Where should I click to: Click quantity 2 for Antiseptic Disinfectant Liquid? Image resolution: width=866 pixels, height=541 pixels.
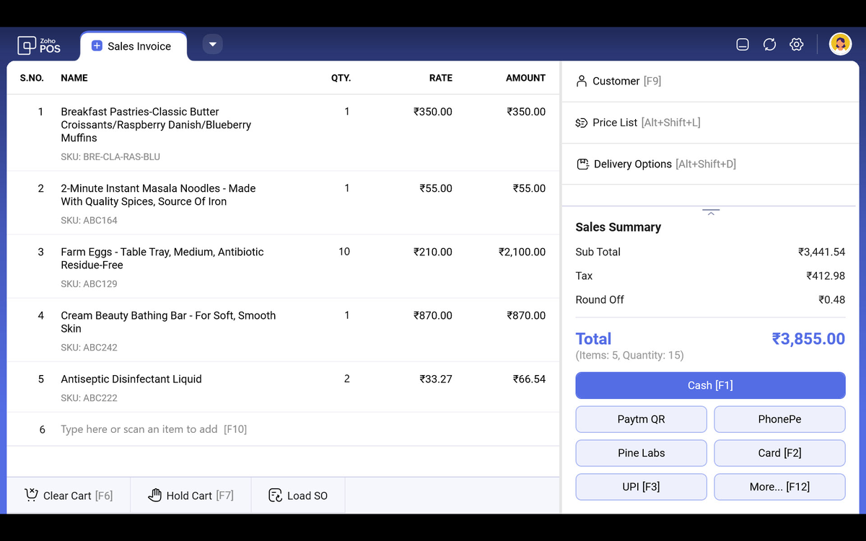[x=347, y=379]
